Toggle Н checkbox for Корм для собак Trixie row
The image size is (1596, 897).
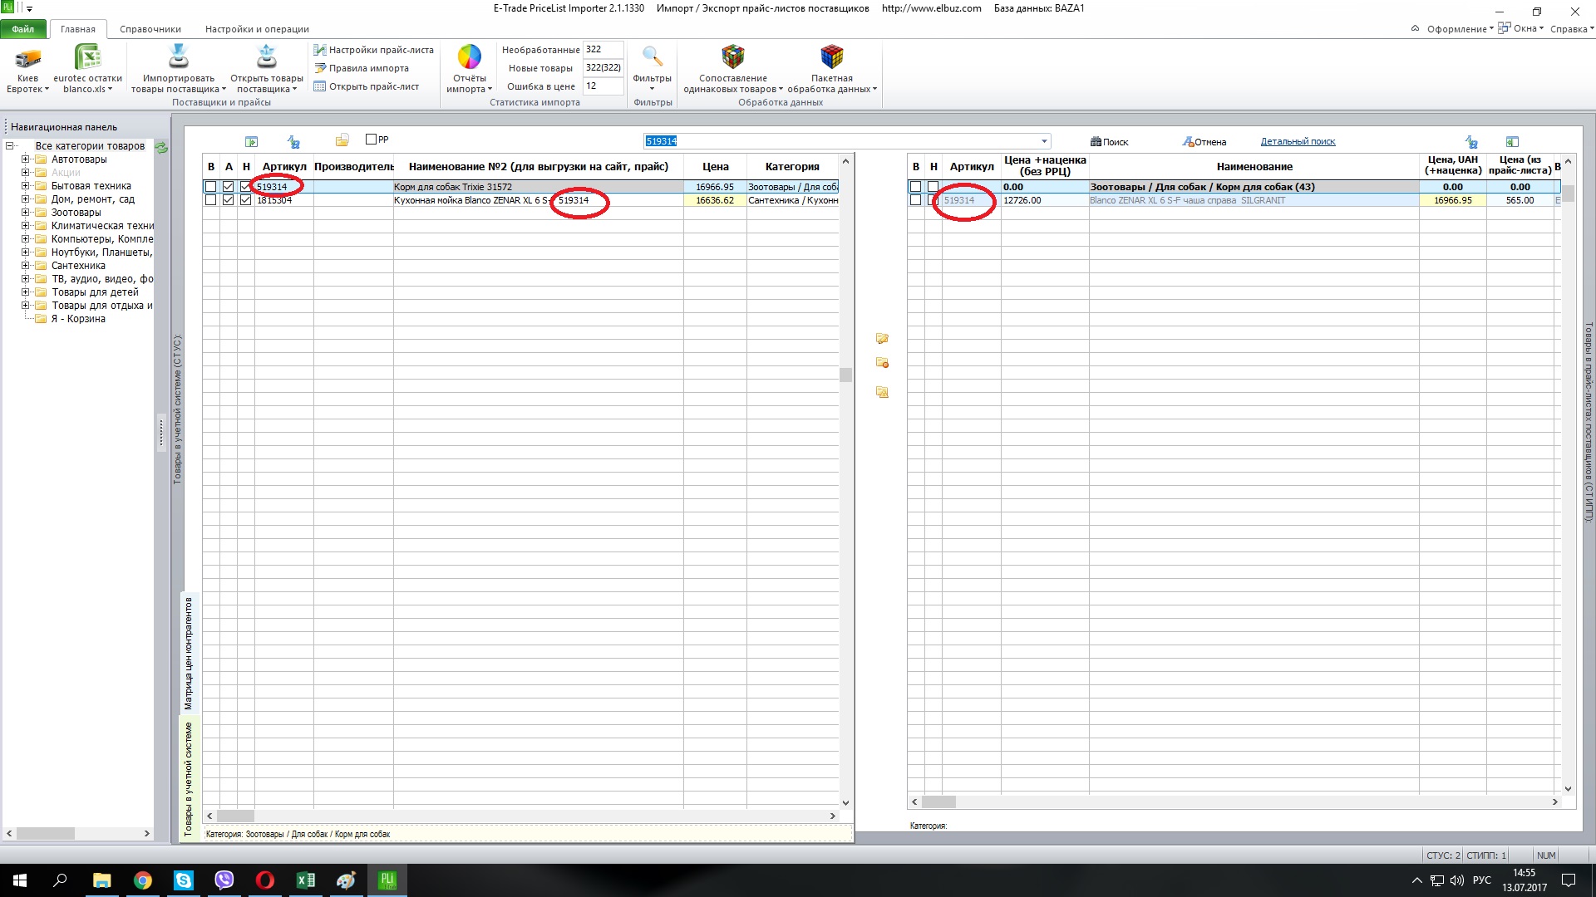pyautogui.click(x=245, y=187)
